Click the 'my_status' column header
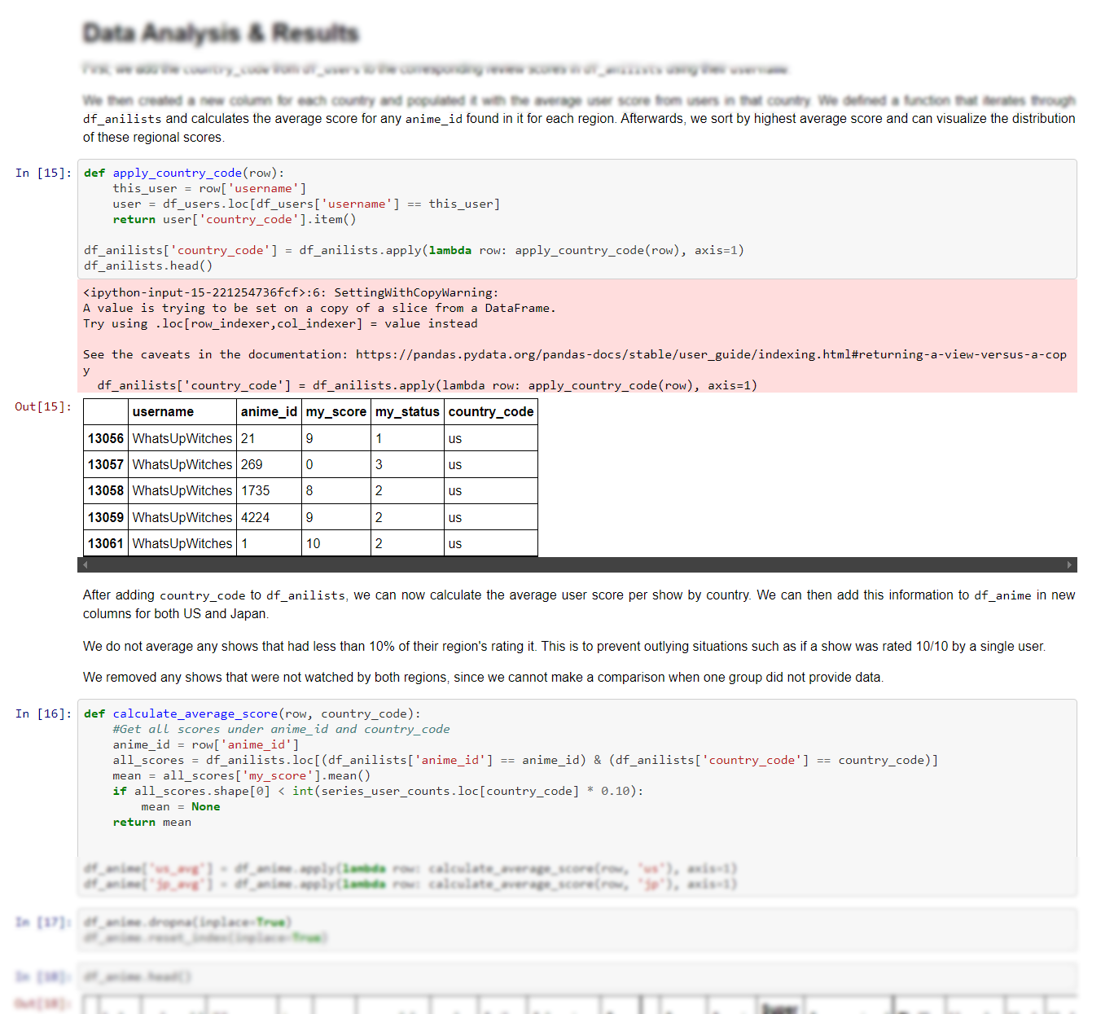The height and width of the screenshot is (1014, 1114). pos(407,412)
